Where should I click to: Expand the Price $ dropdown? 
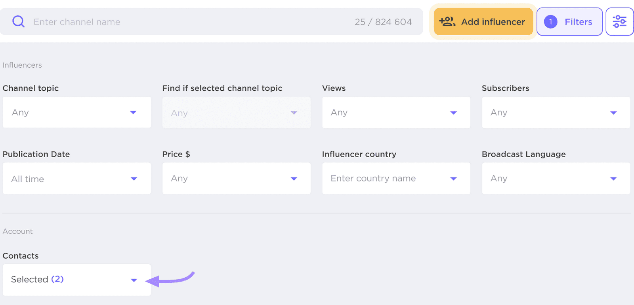[x=236, y=178]
